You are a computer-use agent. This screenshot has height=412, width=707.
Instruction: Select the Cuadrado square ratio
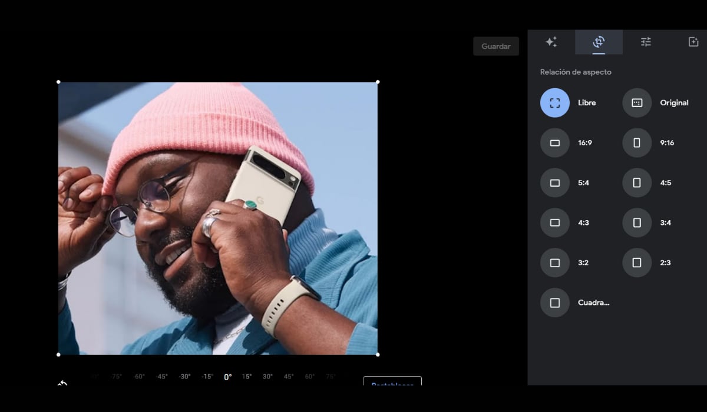pyautogui.click(x=554, y=303)
